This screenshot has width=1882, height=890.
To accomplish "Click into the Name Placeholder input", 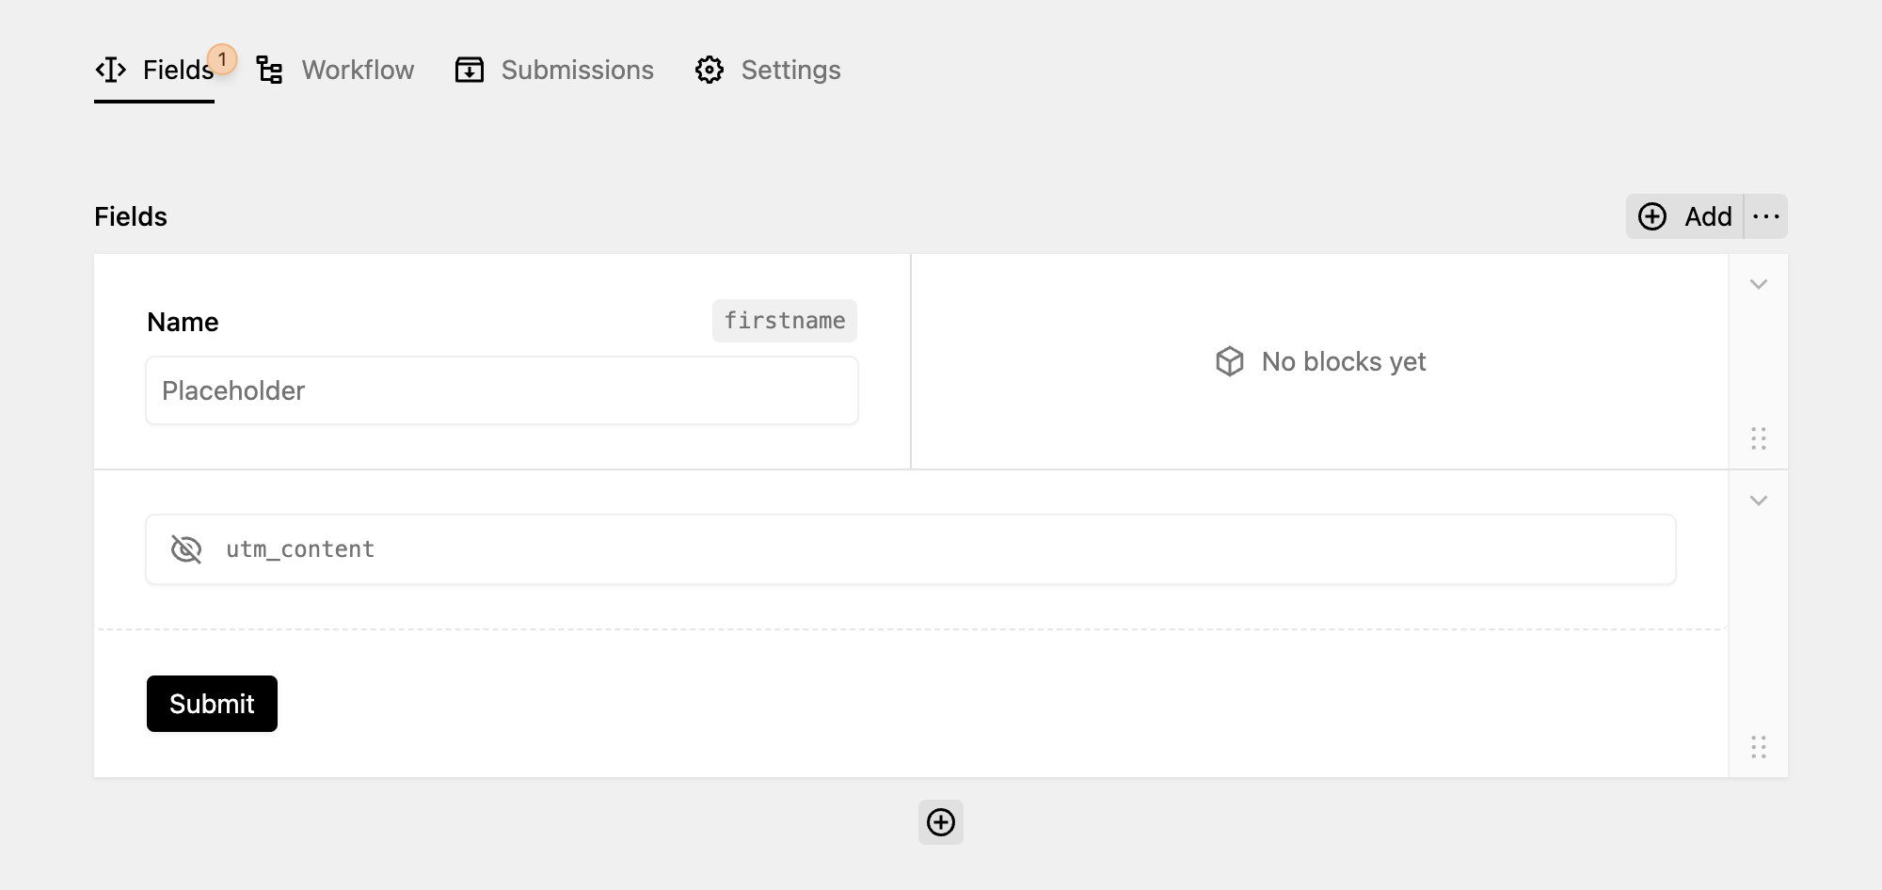I will pos(502,390).
